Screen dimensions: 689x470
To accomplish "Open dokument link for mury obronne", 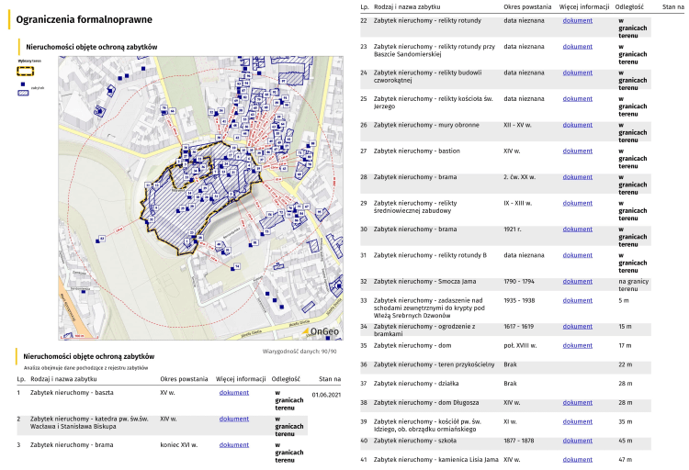I will pos(578,125).
